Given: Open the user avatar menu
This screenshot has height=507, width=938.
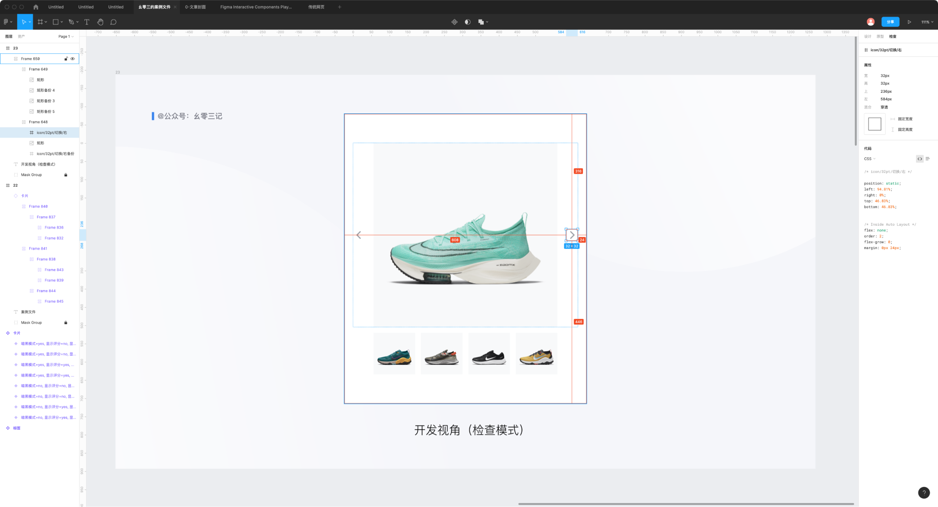Looking at the screenshot, I should 871,22.
